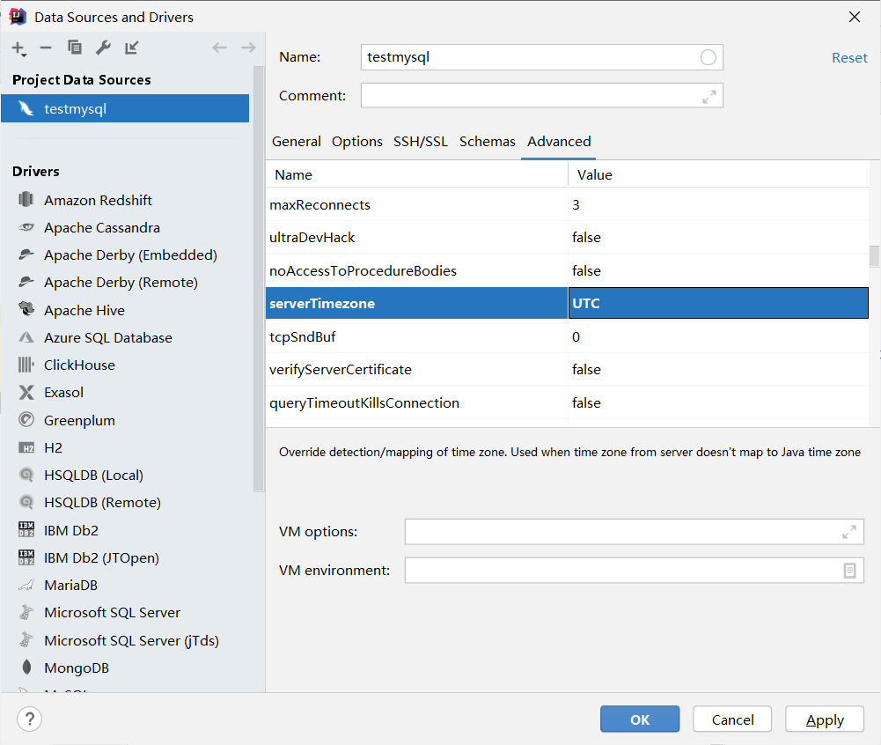
Task: Select the MariaDB driver icon
Action: pos(28,585)
